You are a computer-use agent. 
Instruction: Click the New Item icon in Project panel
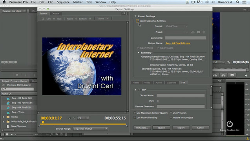(61, 134)
